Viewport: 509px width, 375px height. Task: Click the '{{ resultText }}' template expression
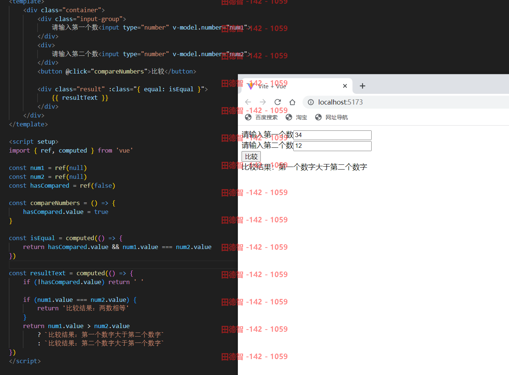80,98
